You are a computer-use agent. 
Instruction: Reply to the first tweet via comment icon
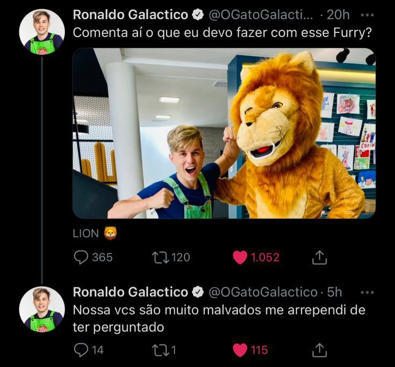coord(81,257)
